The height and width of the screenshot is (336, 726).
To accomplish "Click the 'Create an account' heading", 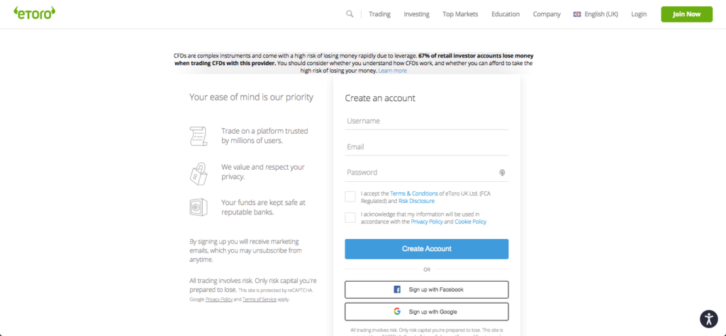I will pos(380,98).
